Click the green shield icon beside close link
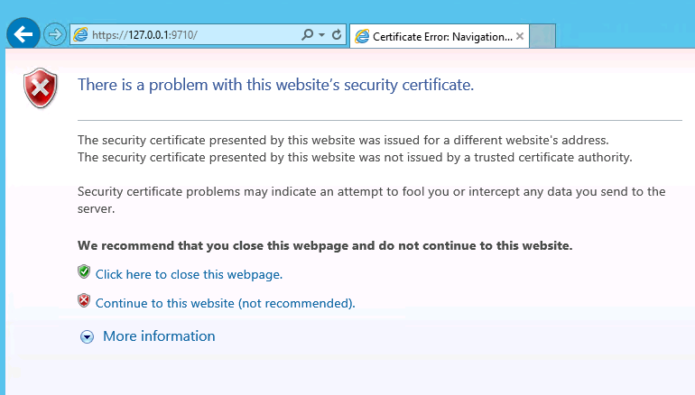 pyautogui.click(x=84, y=272)
